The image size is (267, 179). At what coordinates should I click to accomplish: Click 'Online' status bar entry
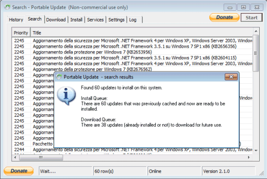[174, 171]
